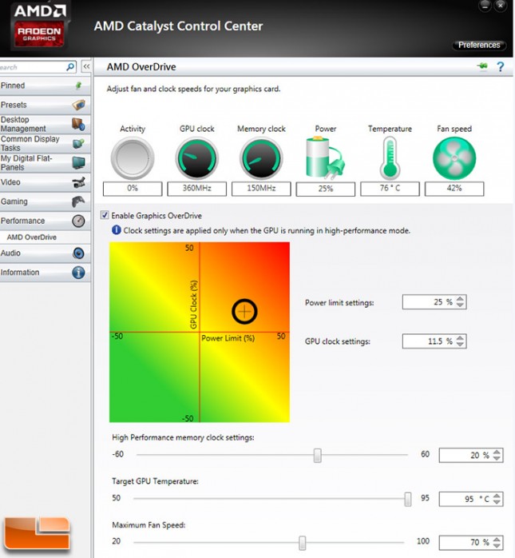Click the 0% activity readout
The width and height of the screenshot is (515, 558).
pyautogui.click(x=133, y=189)
